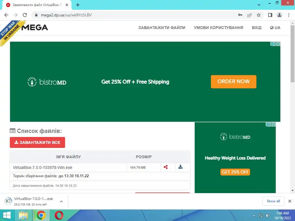Viewport: 295px width, 221px height.
Task: Click РОЗМІР column header
Action: (x=144, y=157)
